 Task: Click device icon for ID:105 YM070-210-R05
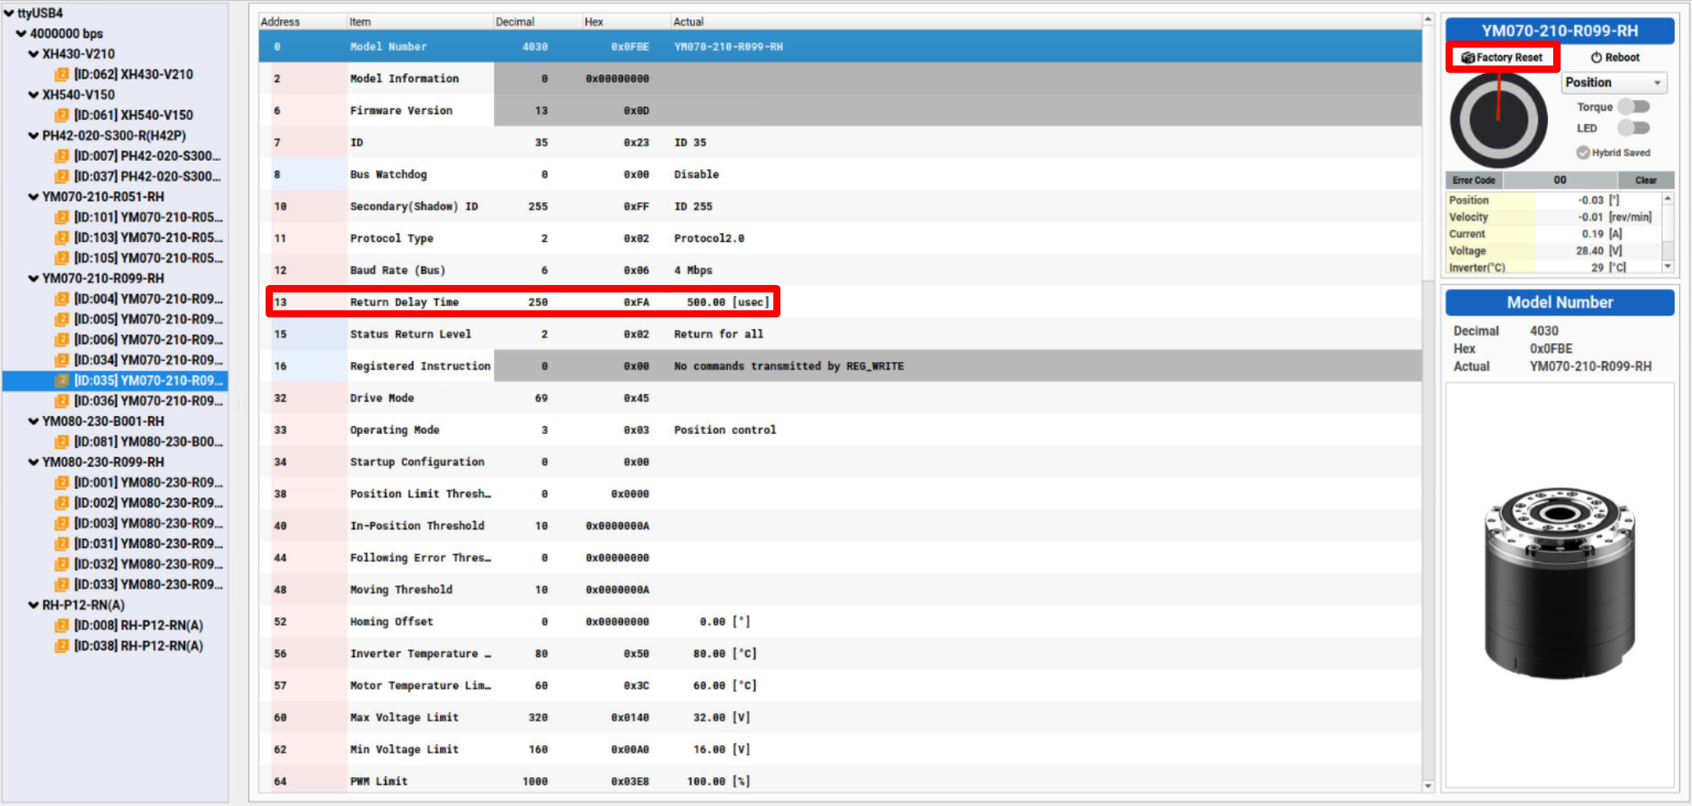(62, 258)
